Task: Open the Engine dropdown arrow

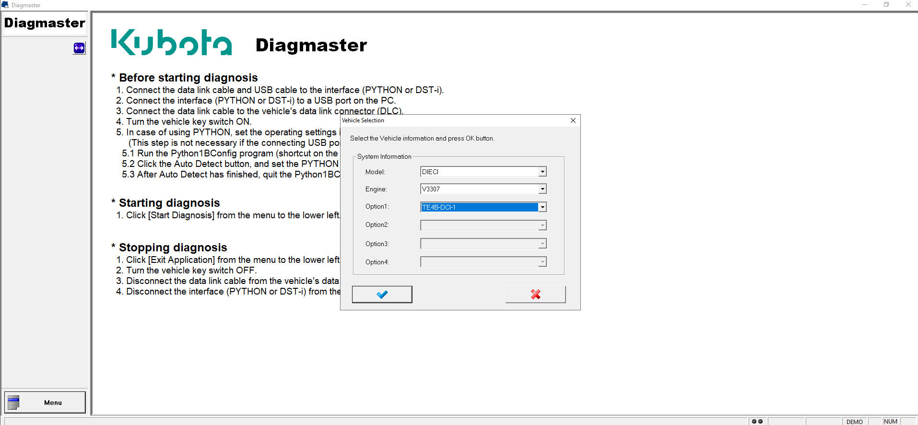Action: 542,189
